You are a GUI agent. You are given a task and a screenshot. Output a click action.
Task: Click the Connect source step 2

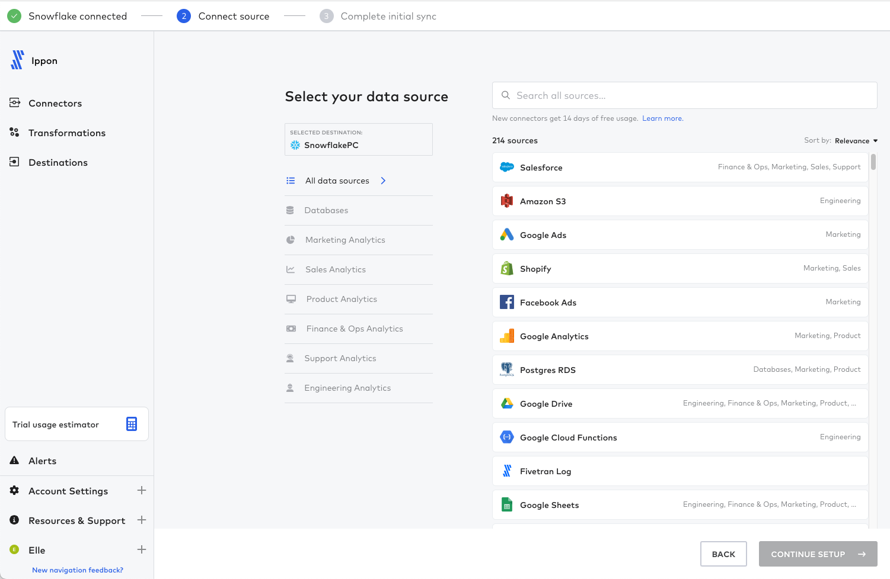pos(223,16)
